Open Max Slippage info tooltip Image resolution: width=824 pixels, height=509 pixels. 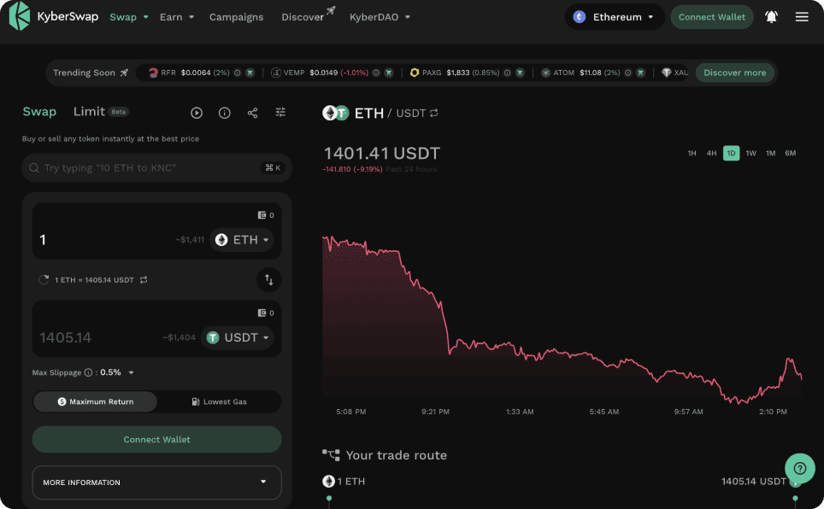pyautogui.click(x=88, y=372)
